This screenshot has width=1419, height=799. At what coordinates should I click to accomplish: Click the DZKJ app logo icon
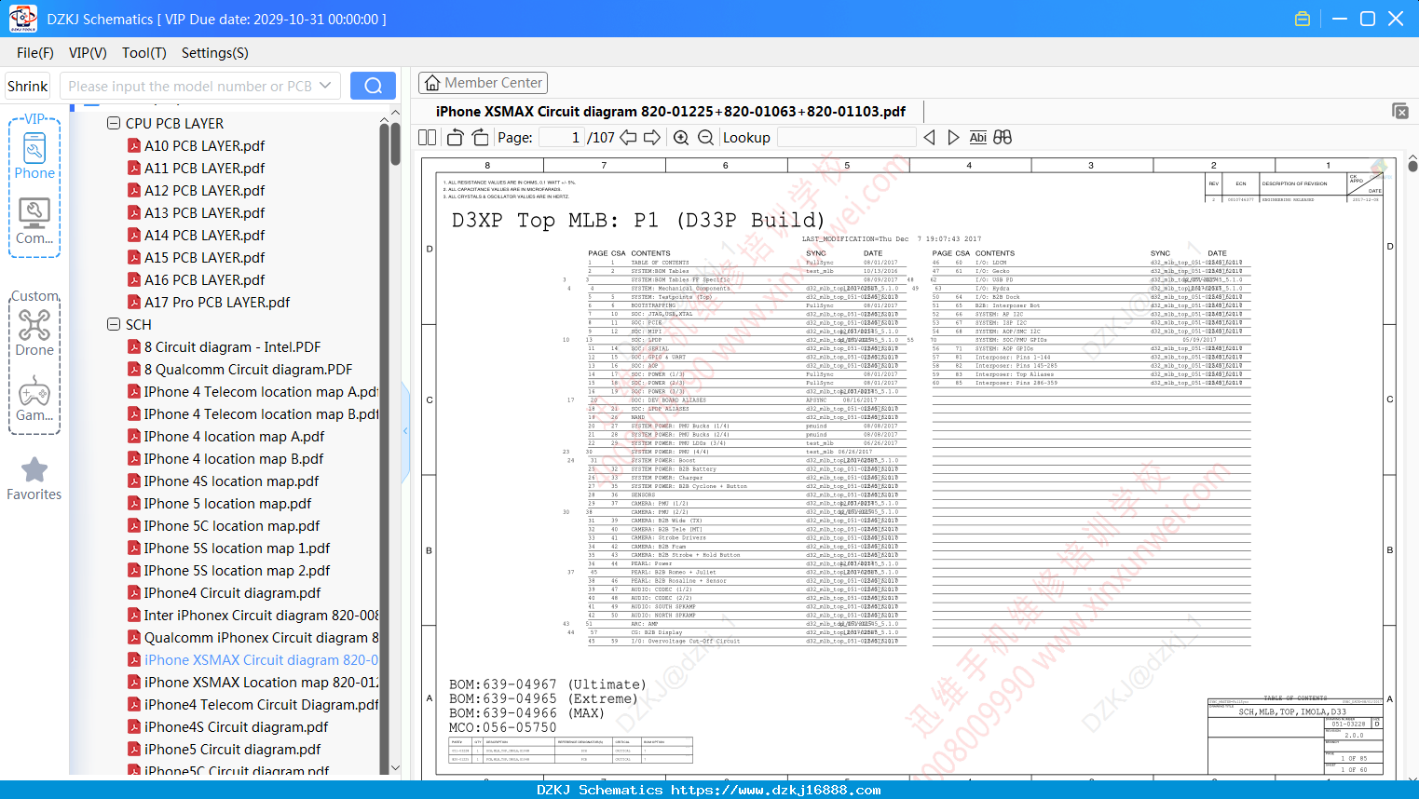22,19
